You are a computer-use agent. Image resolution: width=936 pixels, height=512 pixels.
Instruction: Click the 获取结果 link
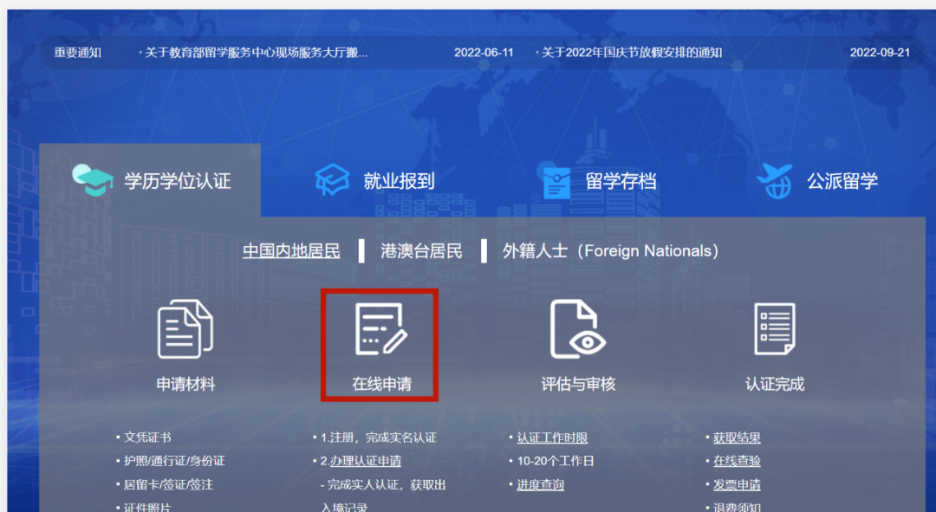pyautogui.click(x=735, y=437)
